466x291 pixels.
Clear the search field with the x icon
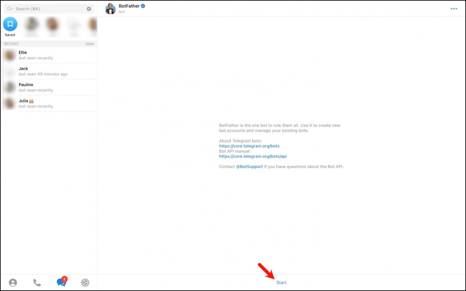coord(89,9)
